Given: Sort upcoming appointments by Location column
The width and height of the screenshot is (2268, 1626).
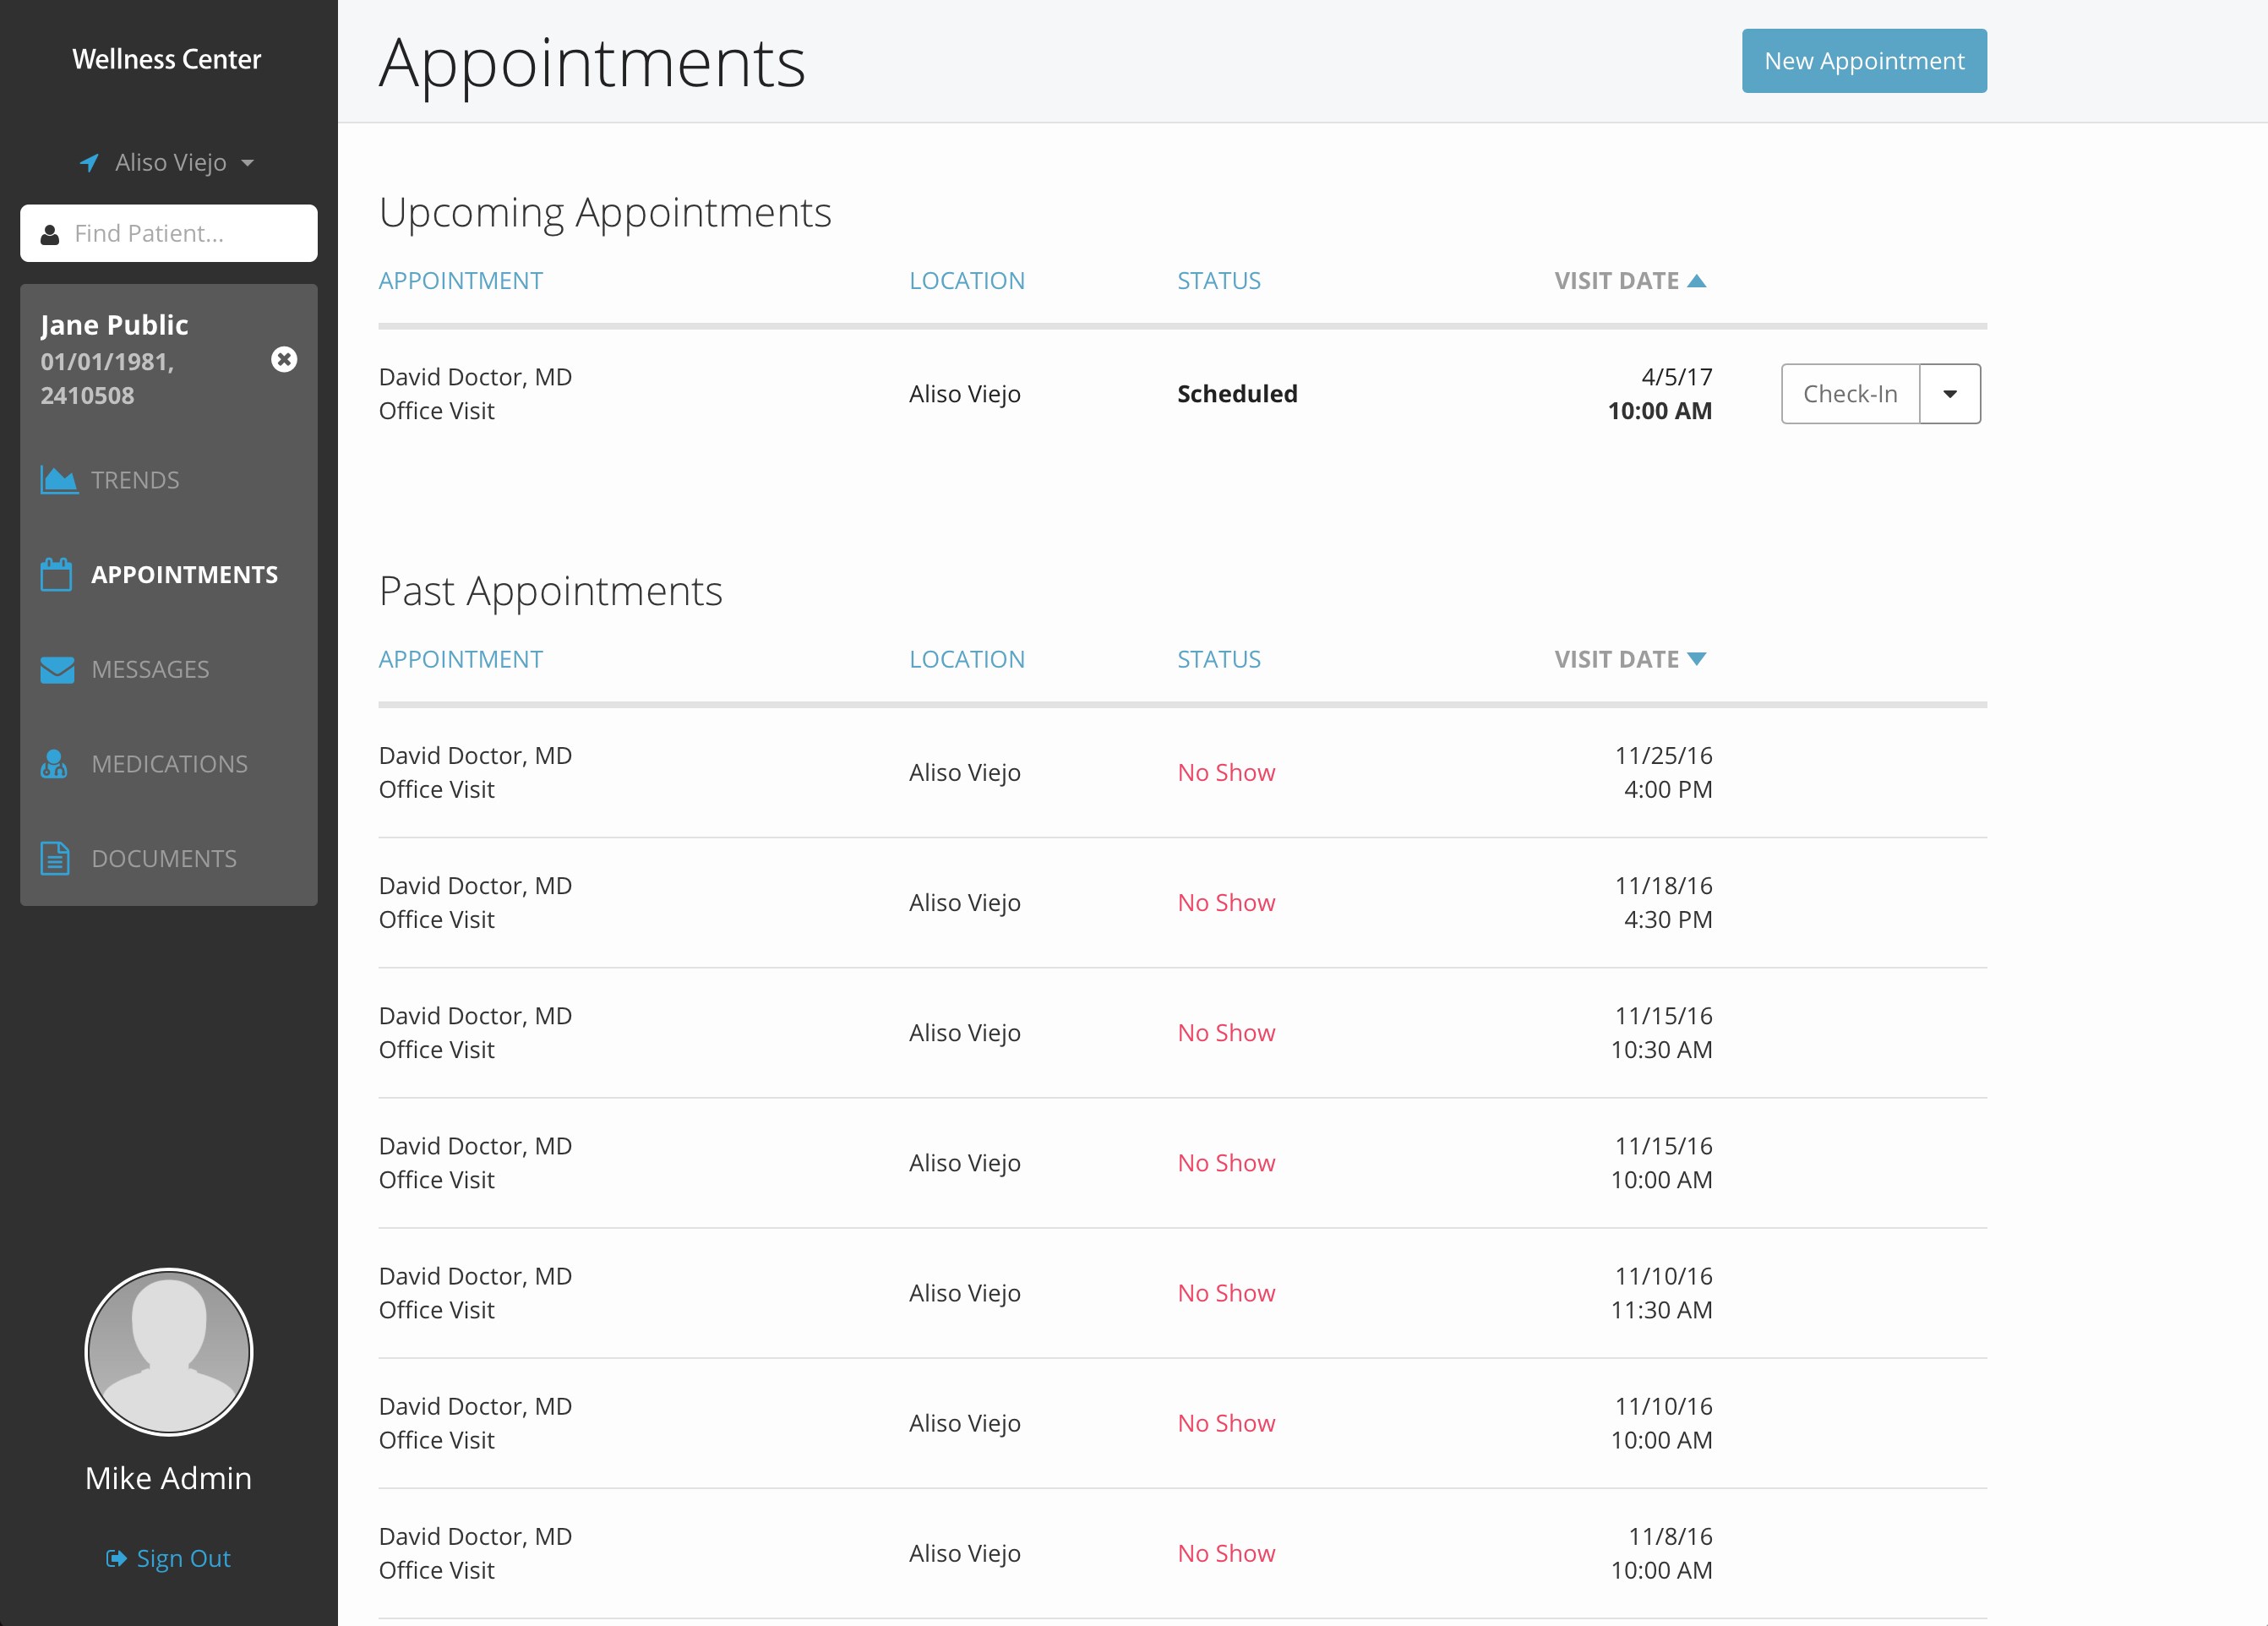Looking at the screenshot, I should click(x=966, y=281).
